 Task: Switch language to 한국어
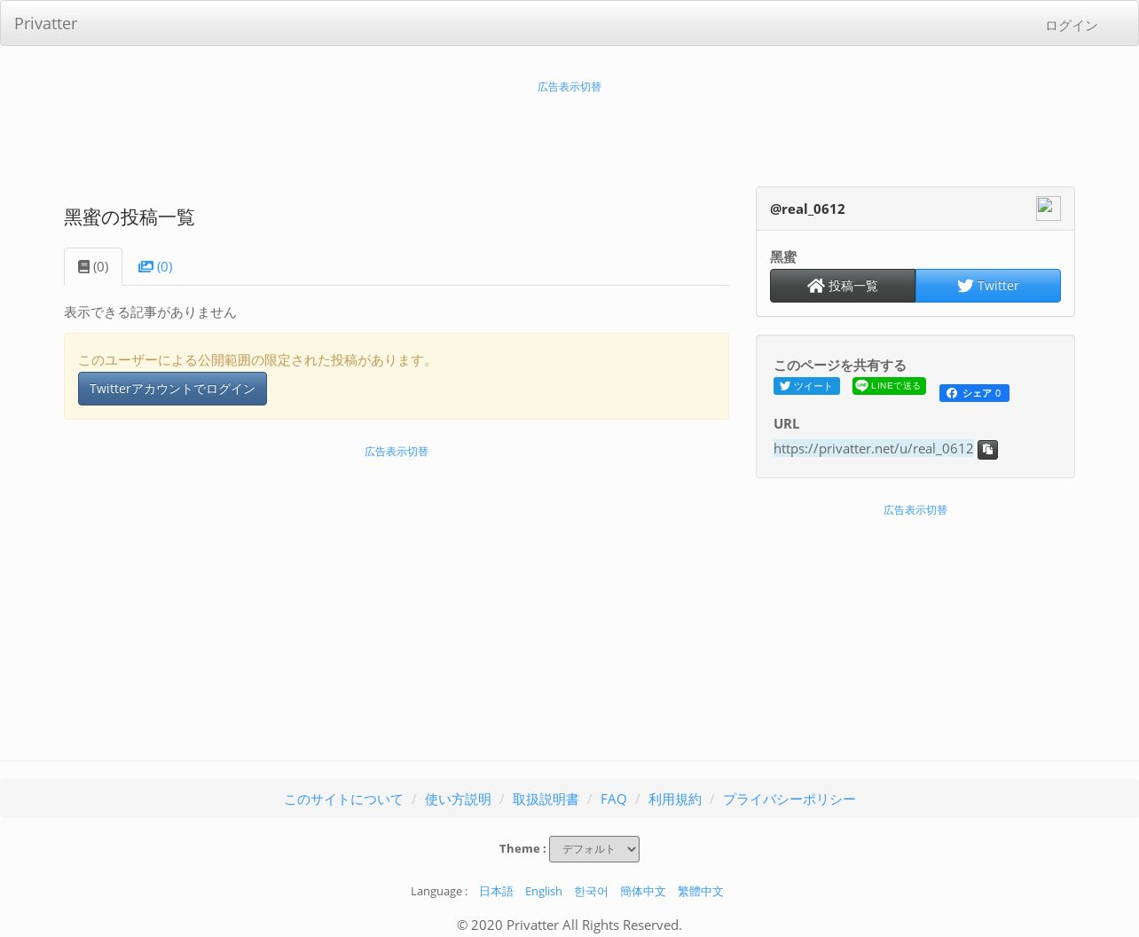pyautogui.click(x=591, y=892)
